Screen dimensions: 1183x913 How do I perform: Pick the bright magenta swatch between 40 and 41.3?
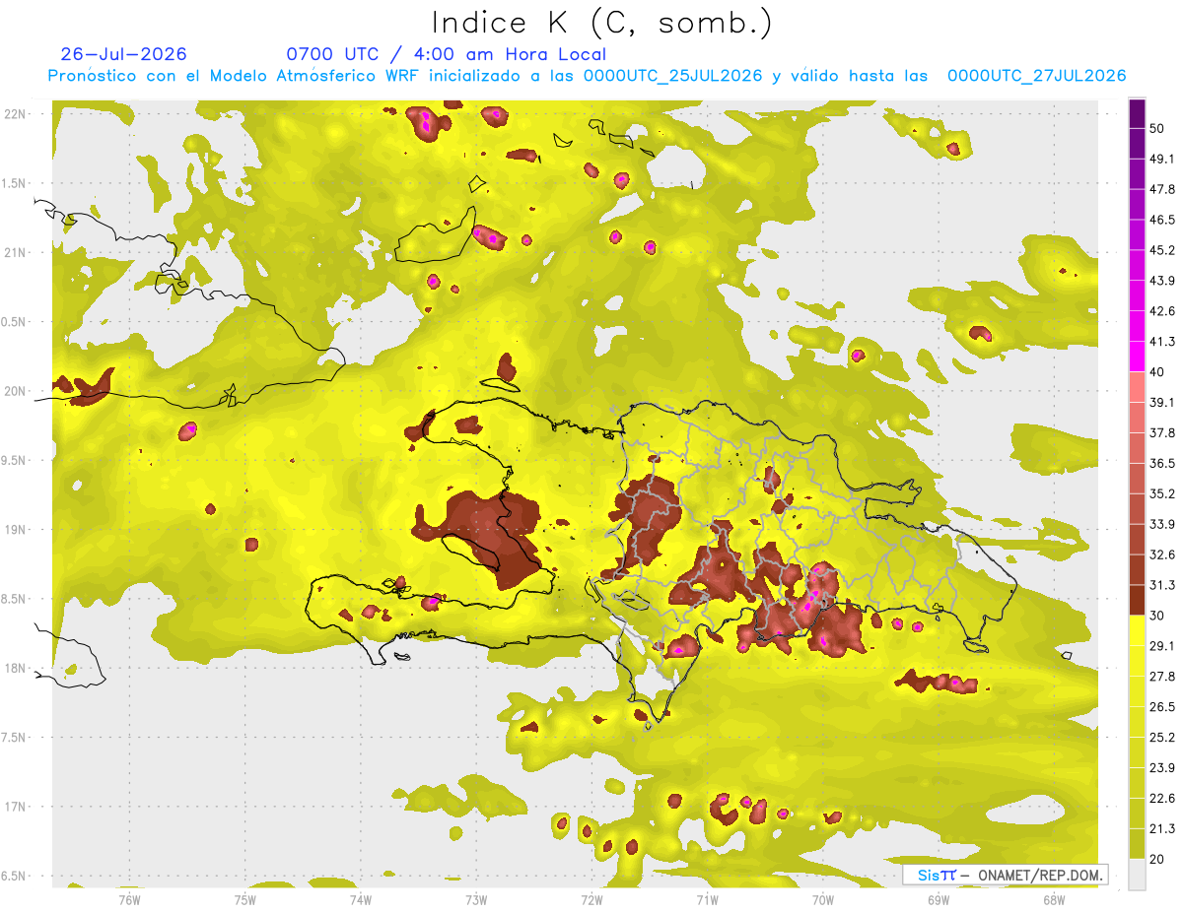pyautogui.click(x=1137, y=357)
